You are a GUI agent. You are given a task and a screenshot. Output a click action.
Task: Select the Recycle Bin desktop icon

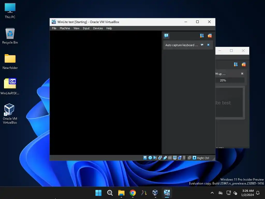(10, 36)
